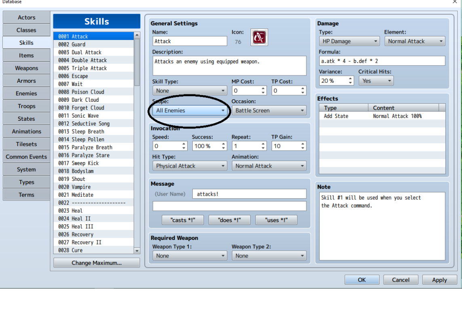
Task: Open the Animation dropdown in Invocation
Action: point(269,166)
